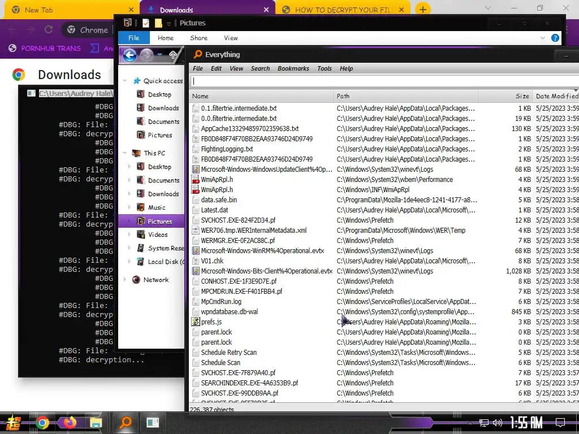Open Chrome tab search dropdown arrow

point(488,8)
